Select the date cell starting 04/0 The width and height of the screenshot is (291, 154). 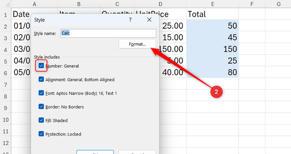(x=21, y=61)
